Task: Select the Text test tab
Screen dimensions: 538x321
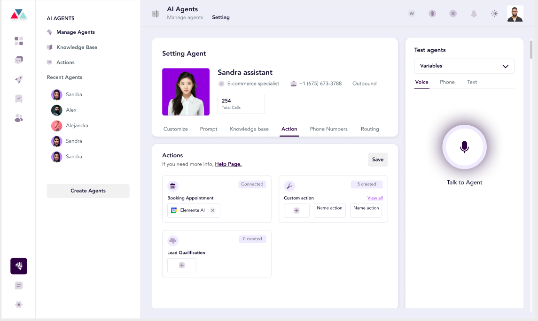Action: (x=472, y=82)
